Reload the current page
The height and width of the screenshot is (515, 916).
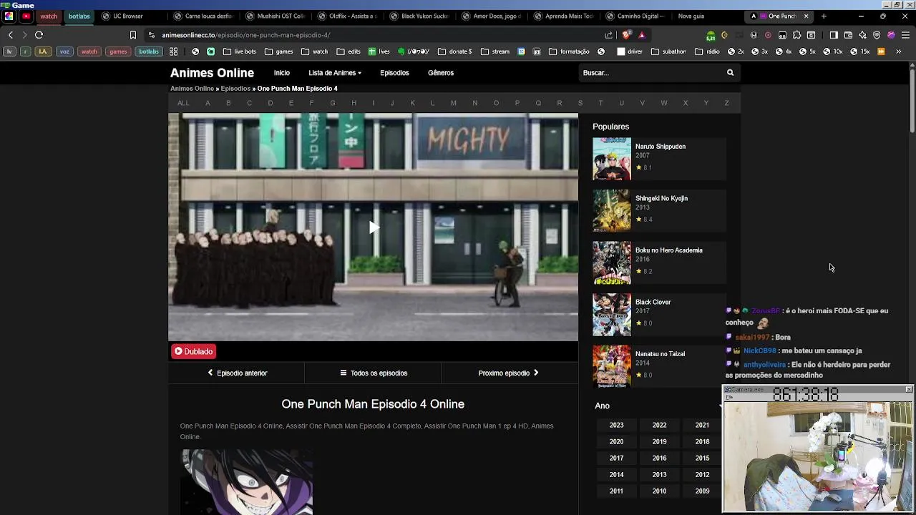(39, 35)
